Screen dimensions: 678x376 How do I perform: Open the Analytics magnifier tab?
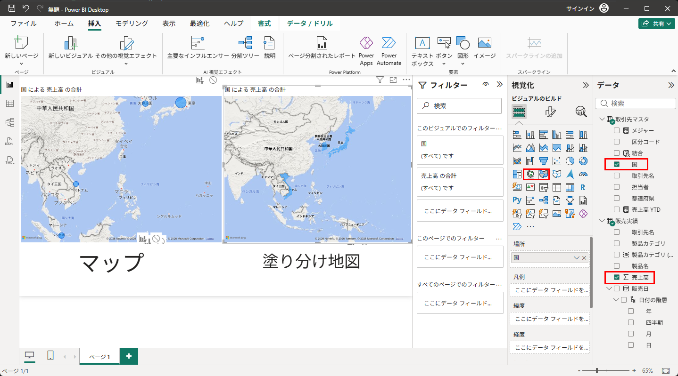pyautogui.click(x=581, y=112)
